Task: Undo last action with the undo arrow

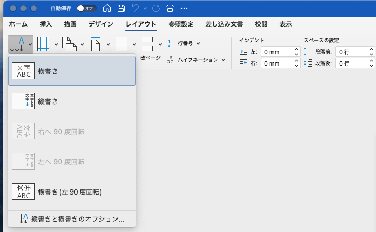Action: coord(136,8)
